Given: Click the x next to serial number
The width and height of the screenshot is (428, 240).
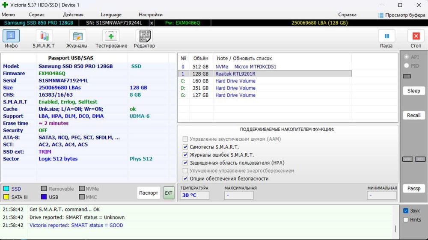Looking at the screenshot, I should (x=152, y=23).
